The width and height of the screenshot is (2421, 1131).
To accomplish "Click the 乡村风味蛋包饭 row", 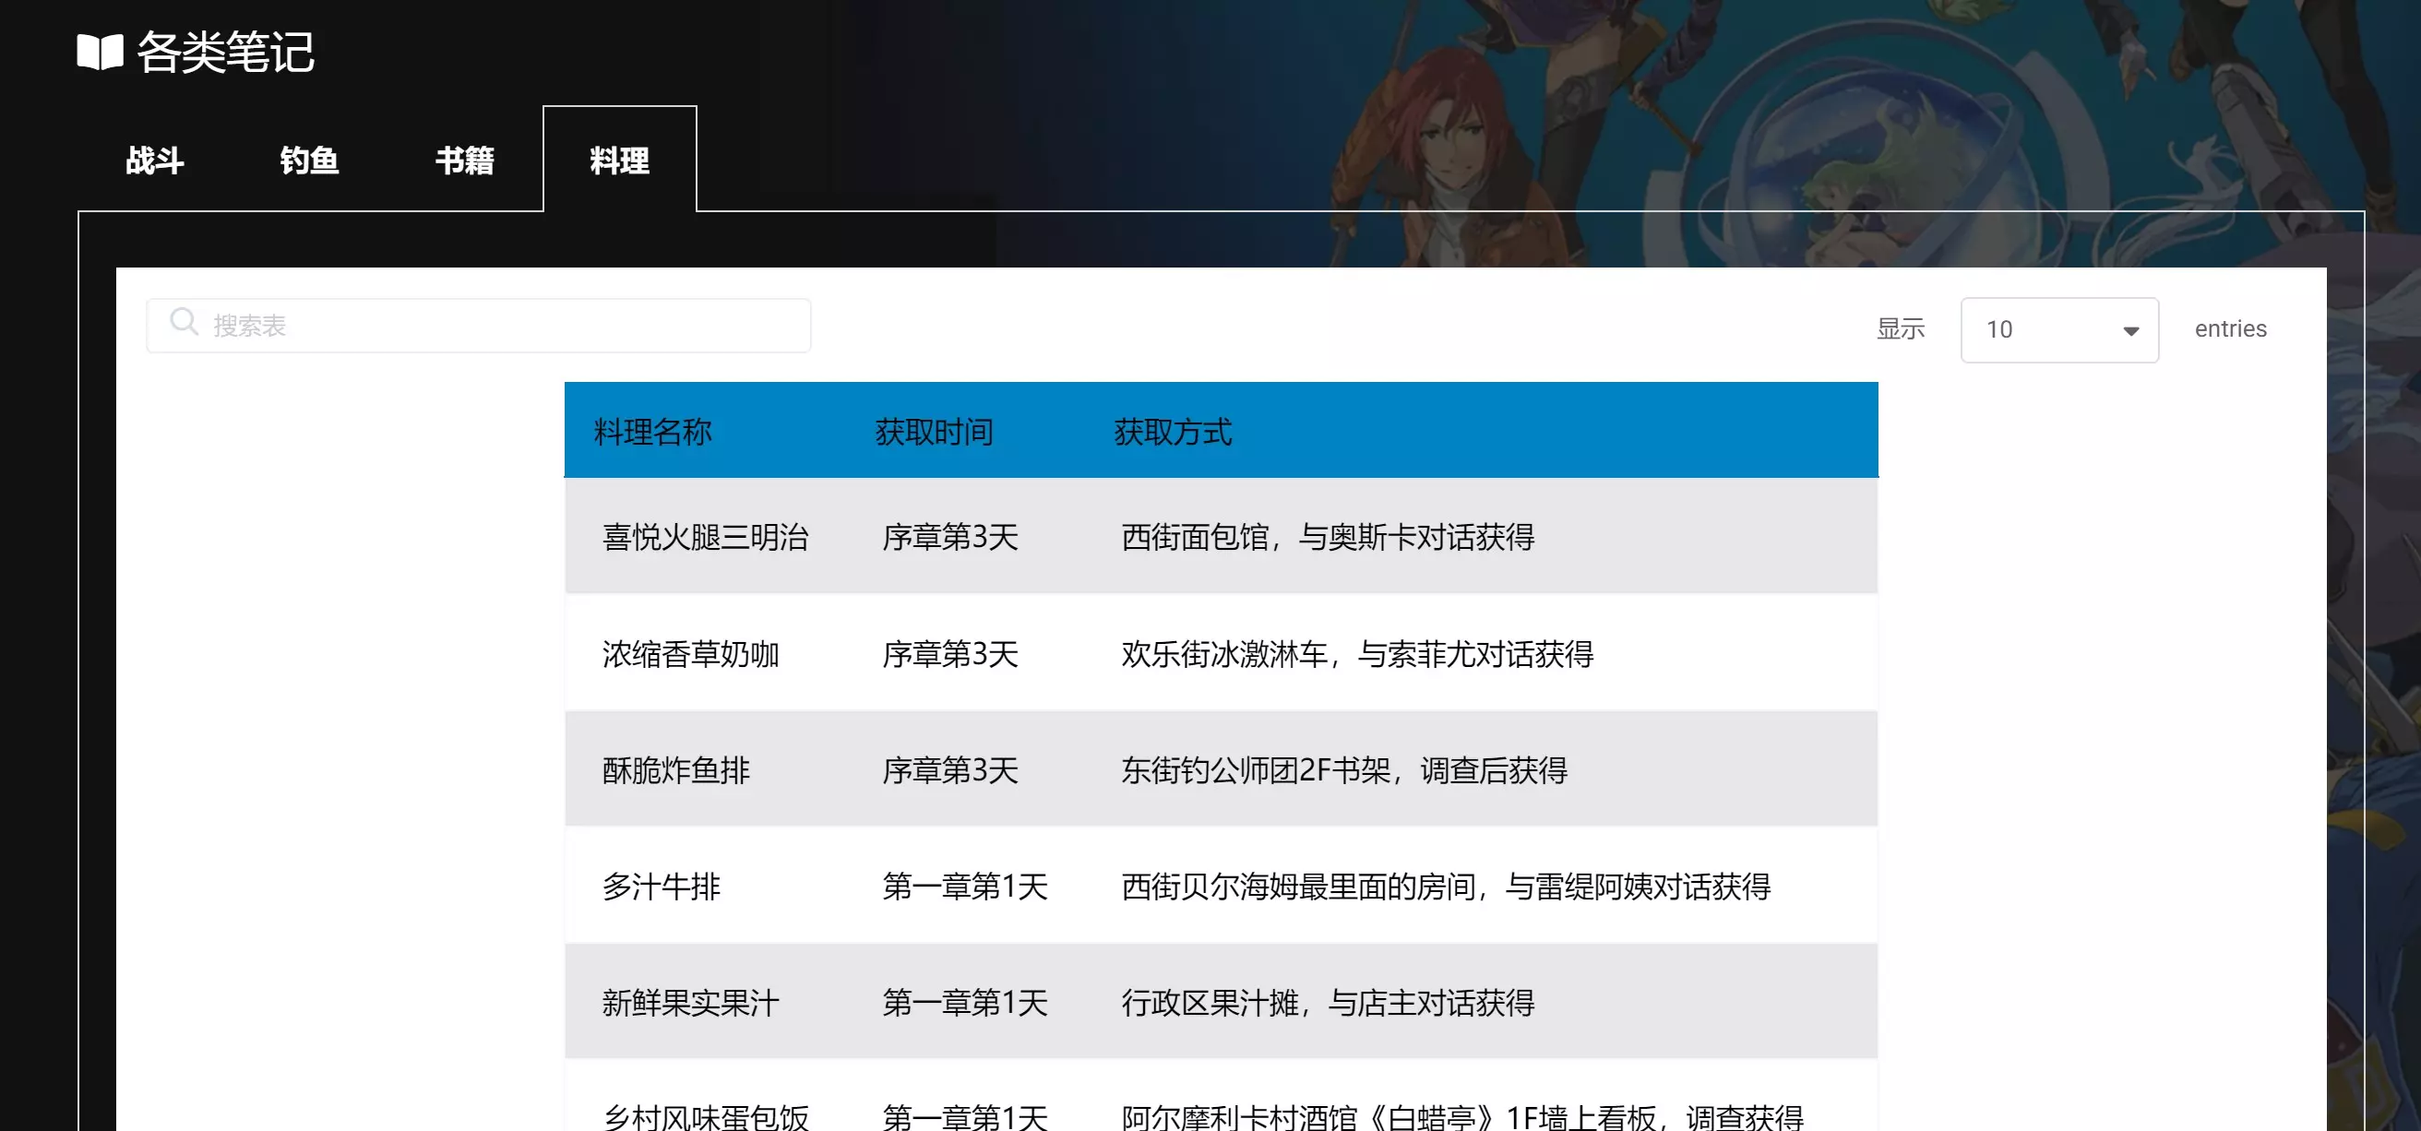I will 705,1116.
